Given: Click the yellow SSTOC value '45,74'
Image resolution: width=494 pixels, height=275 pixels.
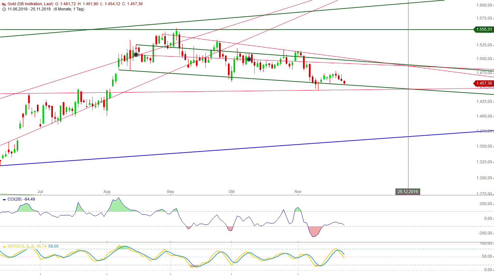Looking at the screenshot, I should pos(41,246).
